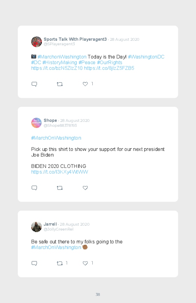Like the Shope Biden clothing tweet
Viewport: 196px width, 303px height.
(85, 188)
